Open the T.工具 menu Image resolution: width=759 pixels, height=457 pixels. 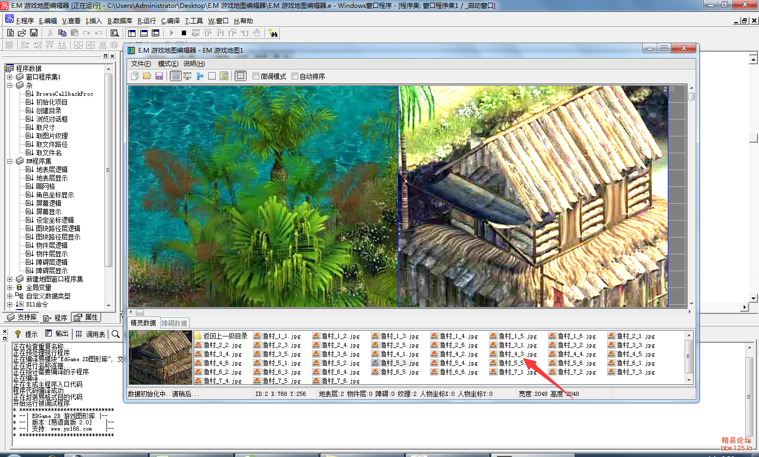(193, 21)
